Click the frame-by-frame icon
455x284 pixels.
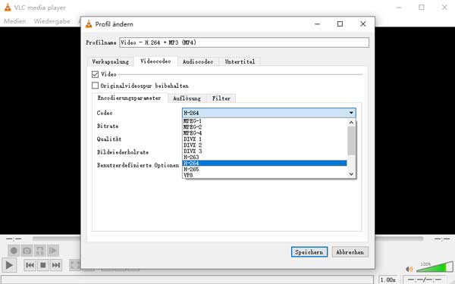pos(53,251)
